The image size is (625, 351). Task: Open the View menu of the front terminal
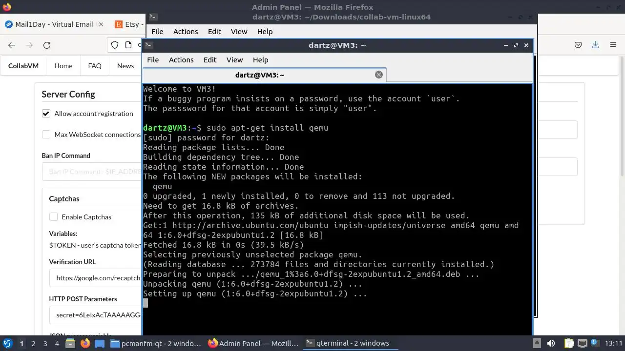(x=234, y=59)
